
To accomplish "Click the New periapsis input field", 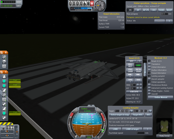I will (164, 14).
